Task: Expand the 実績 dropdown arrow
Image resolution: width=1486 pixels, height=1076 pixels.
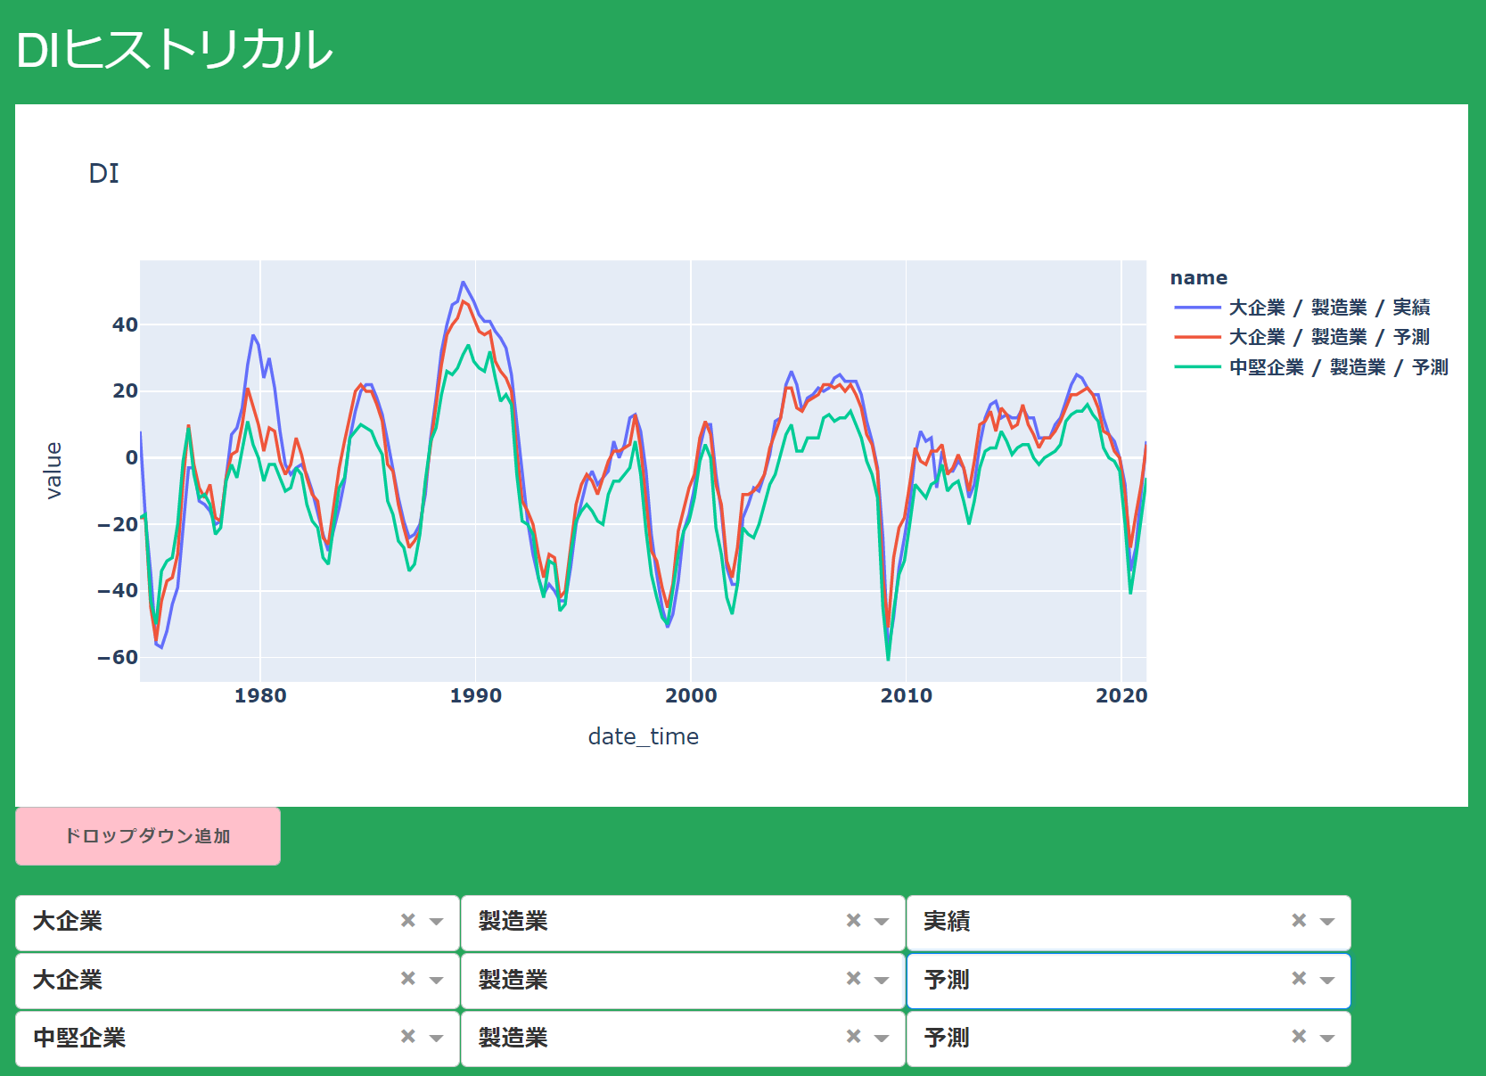Action: pyautogui.click(x=1328, y=922)
